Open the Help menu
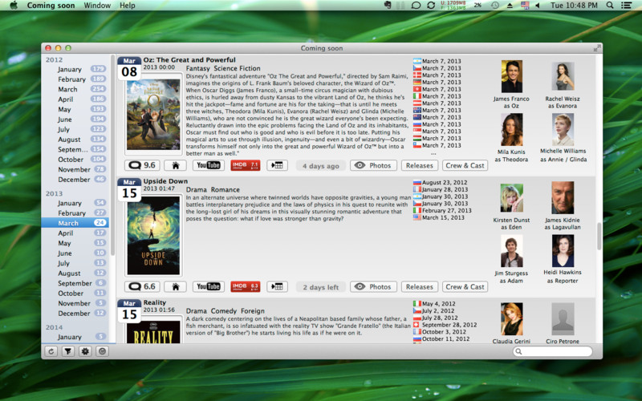The width and height of the screenshot is (642, 401). tap(128, 6)
